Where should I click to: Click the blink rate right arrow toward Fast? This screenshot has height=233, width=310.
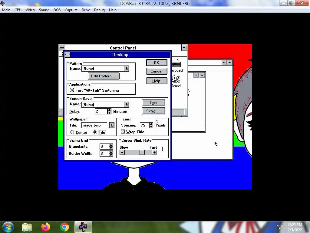pyautogui.click(x=154, y=152)
